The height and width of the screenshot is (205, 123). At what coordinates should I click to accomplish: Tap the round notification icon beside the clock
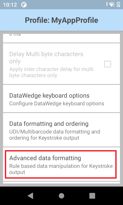pos(24,5)
